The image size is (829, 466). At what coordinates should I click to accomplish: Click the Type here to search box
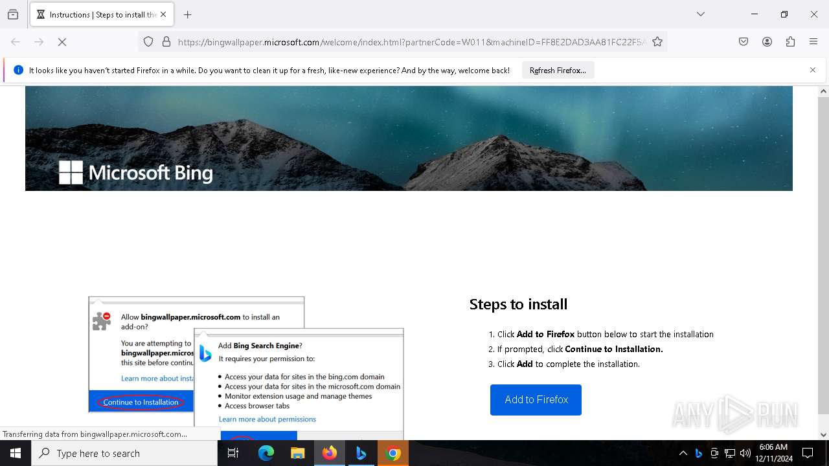(124, 453)
